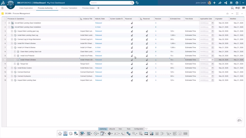
Task: Click the "1,800 s" value for Install Main Landing Gear Leg
Action: coord(173,35)
